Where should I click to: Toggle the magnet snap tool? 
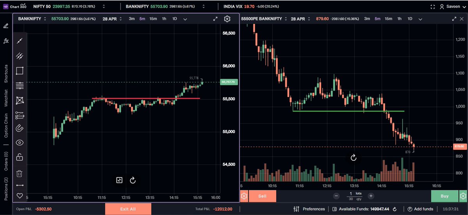pyautogui.click(x=19, y=128)
